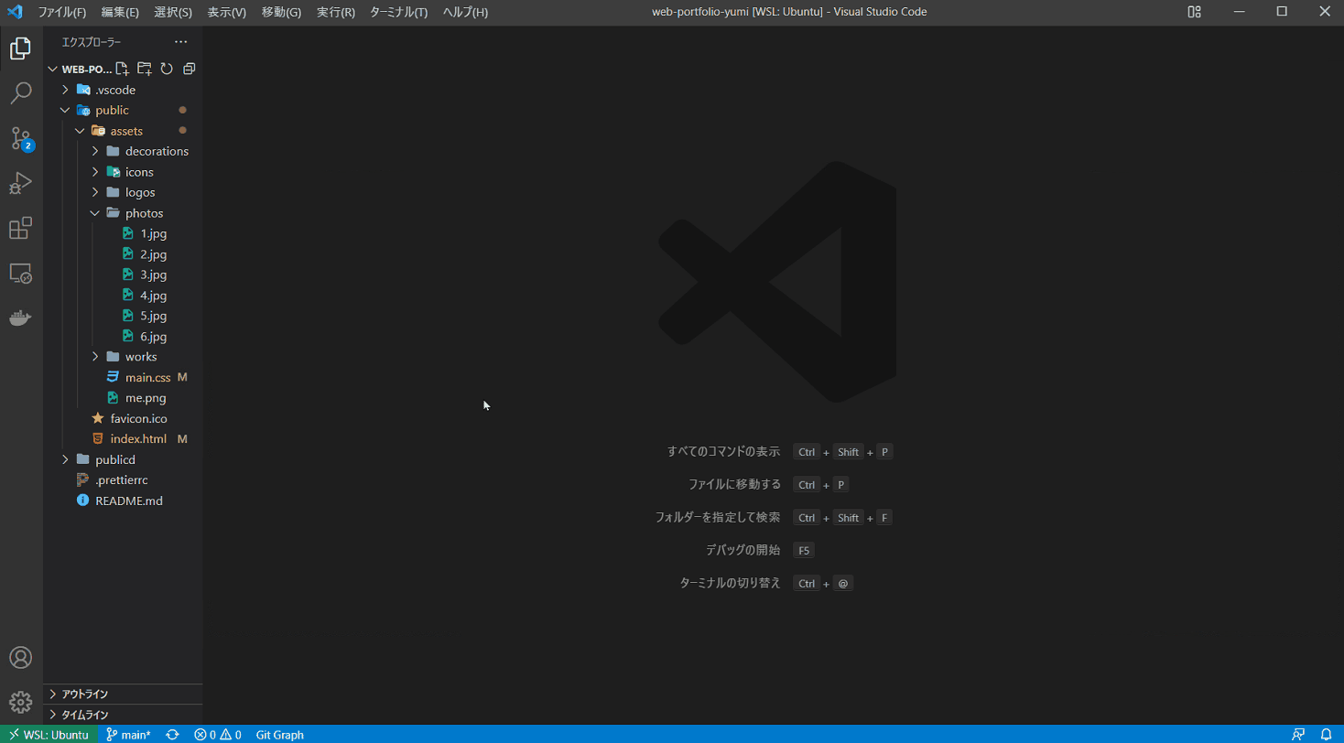Open 3.jpg in photos folder
The image size is (1344, 743).
(x=123, y=275)
